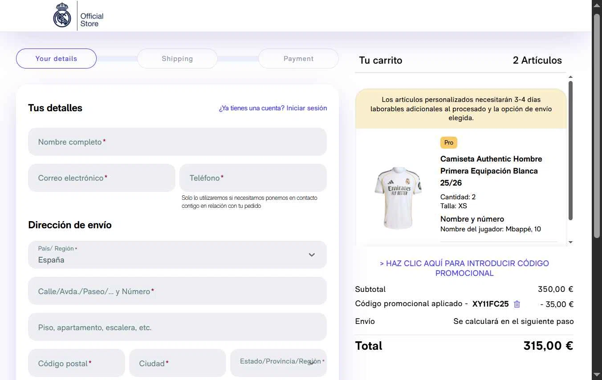
Task: Focus the Nombre completo field
Action: (177, 142)
